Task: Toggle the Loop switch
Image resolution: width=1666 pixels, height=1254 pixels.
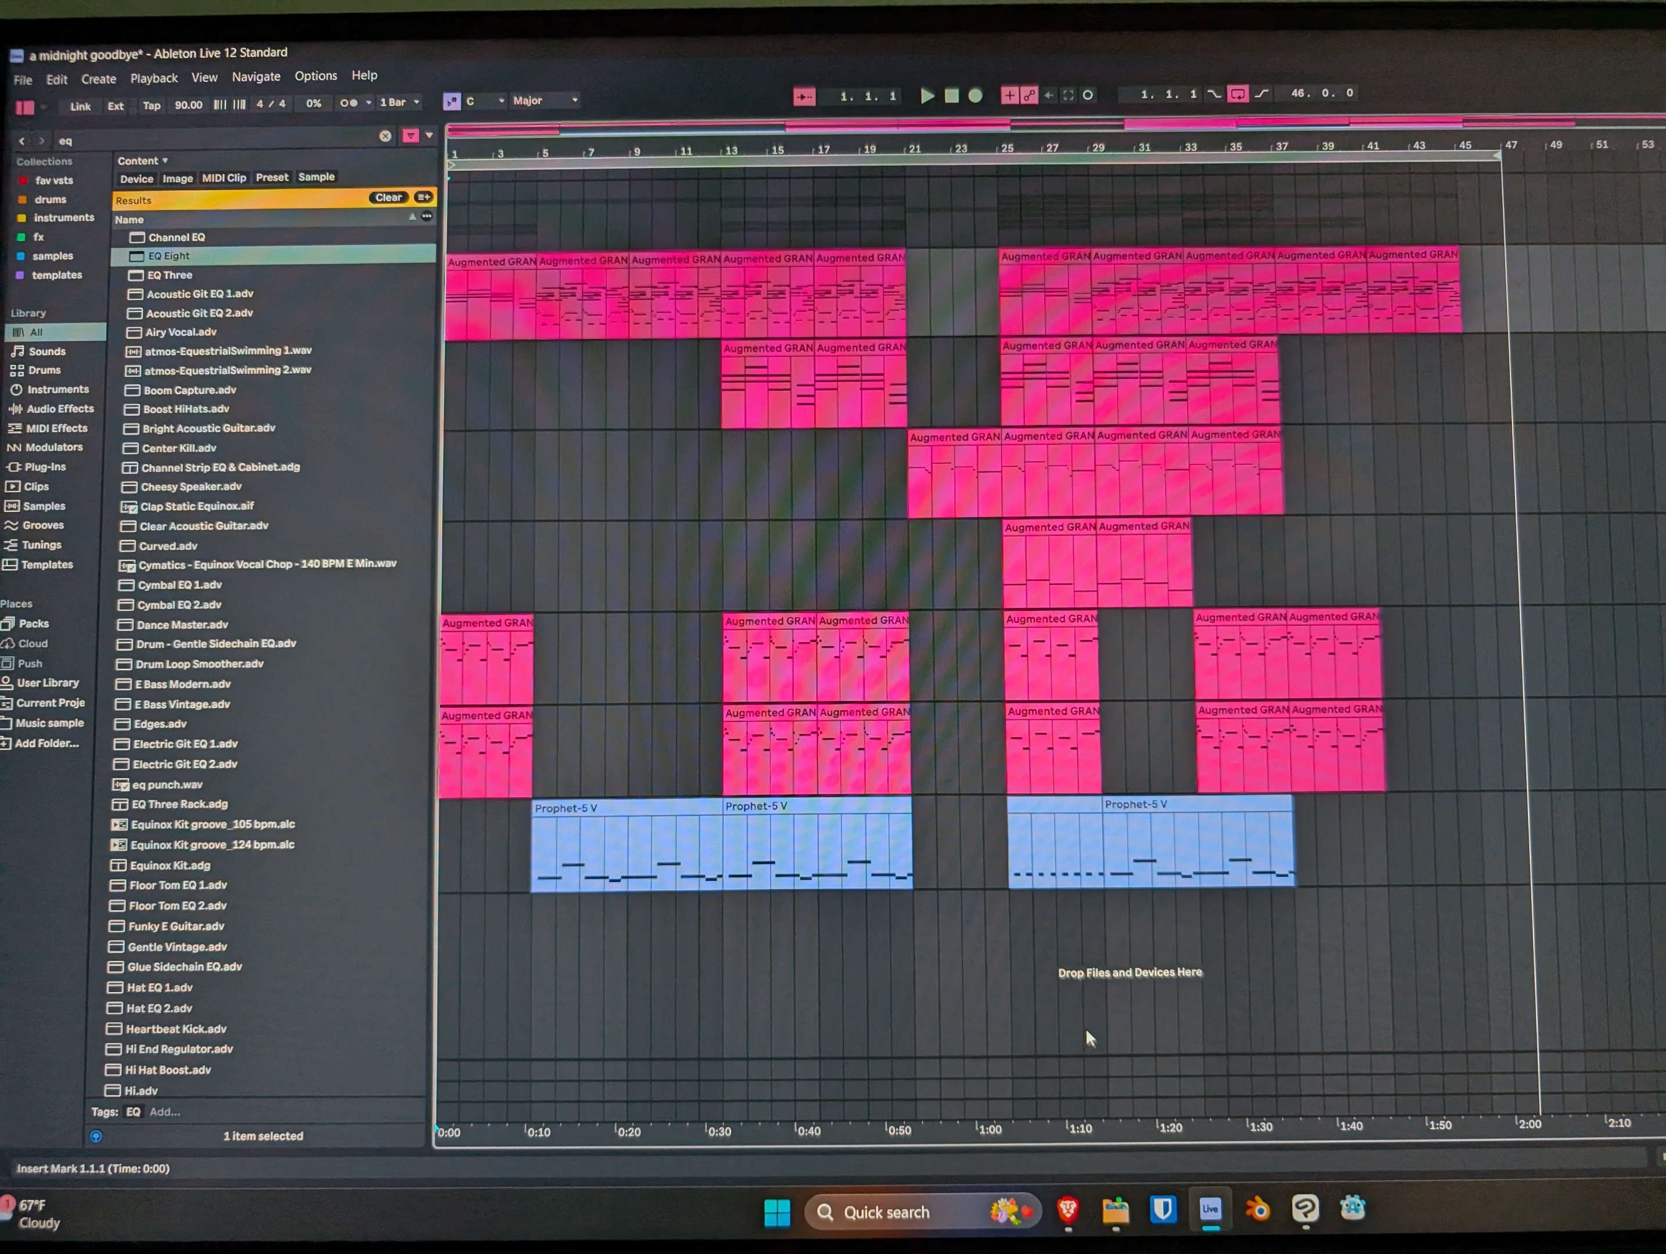Action: [1237, 94]
